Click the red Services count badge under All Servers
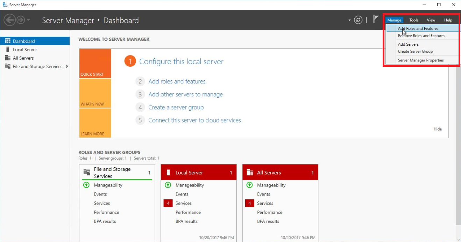 click(x=250, y=203)
